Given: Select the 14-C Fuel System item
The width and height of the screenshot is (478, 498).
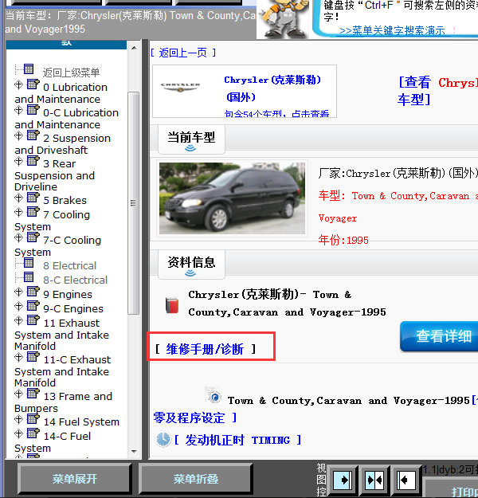Looking at the screenshot, I should (53, 442).
